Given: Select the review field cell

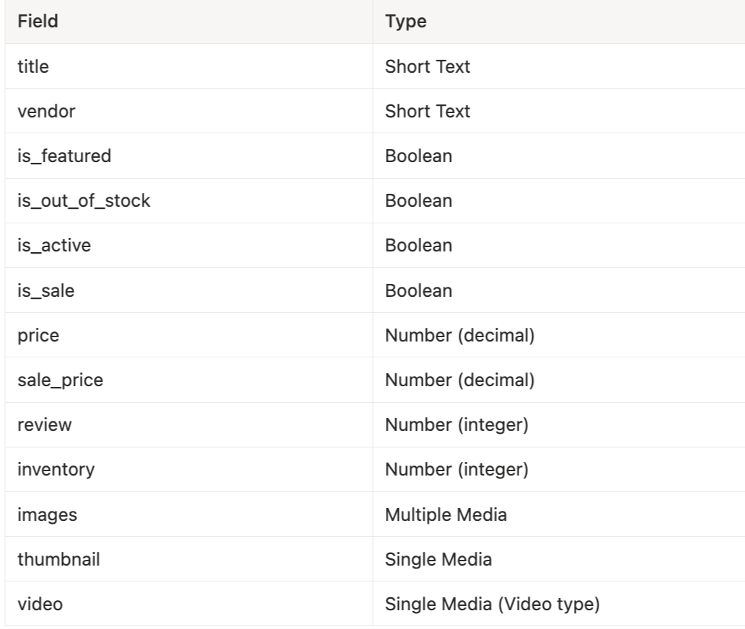Looking at the screenshot, I should 45,424.
